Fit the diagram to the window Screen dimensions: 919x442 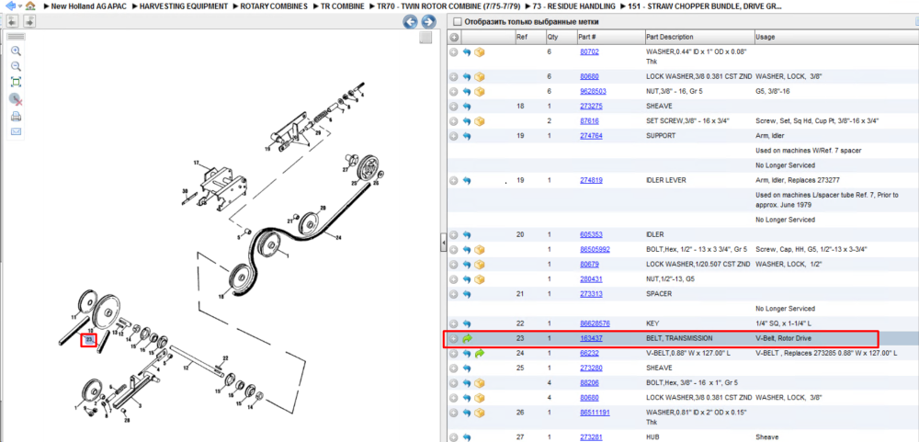pyautogui.click(x=16, y=82)
